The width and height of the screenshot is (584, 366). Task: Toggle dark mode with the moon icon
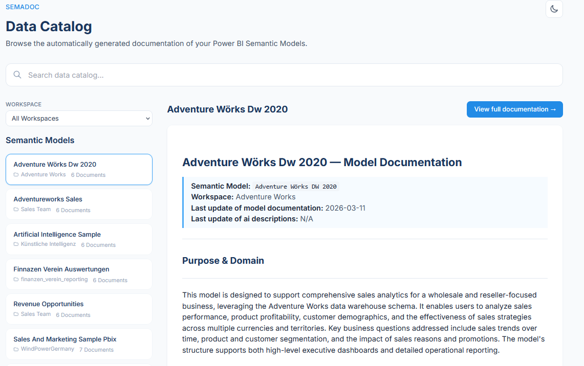(x=554, y=9)
